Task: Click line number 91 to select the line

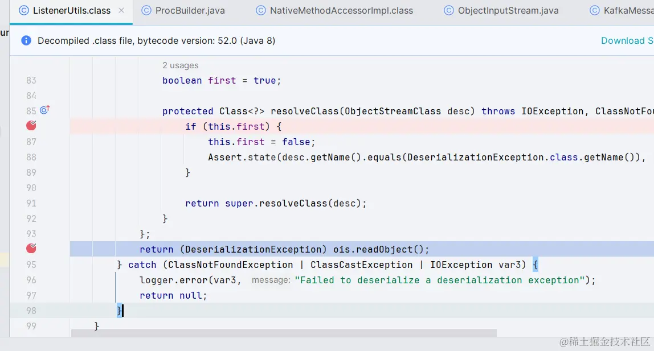Action: [x=31, y=203]
